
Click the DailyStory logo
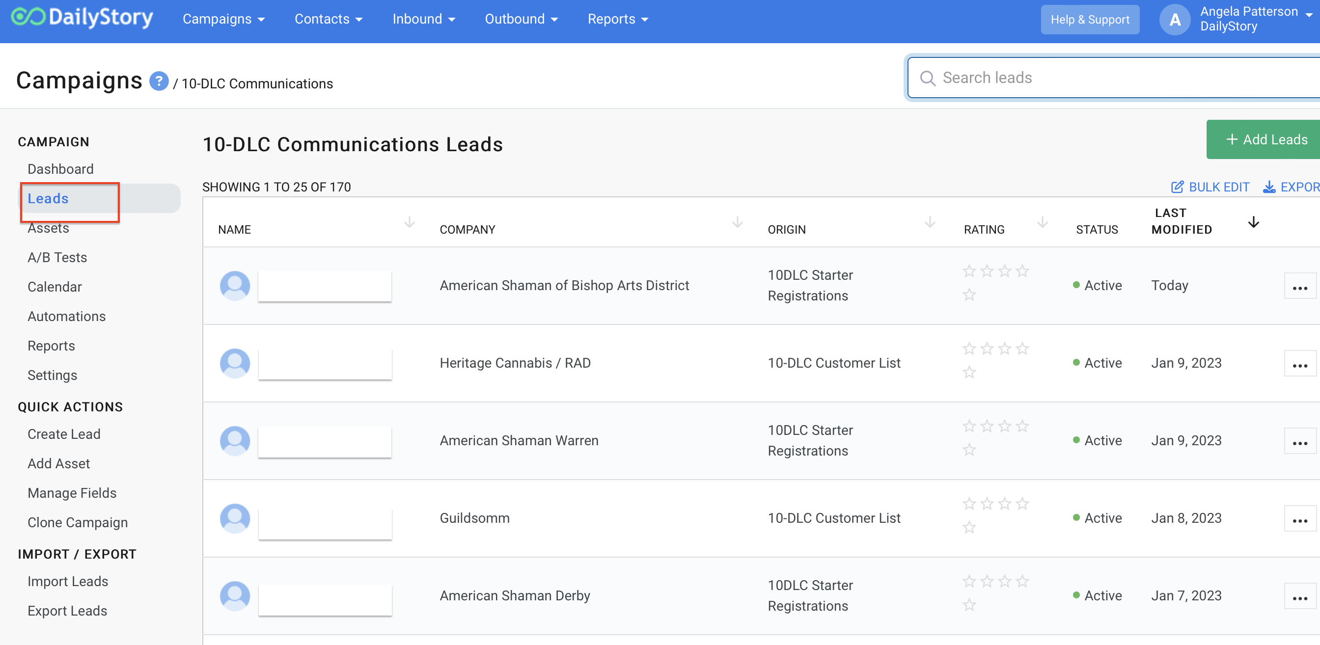82,19
